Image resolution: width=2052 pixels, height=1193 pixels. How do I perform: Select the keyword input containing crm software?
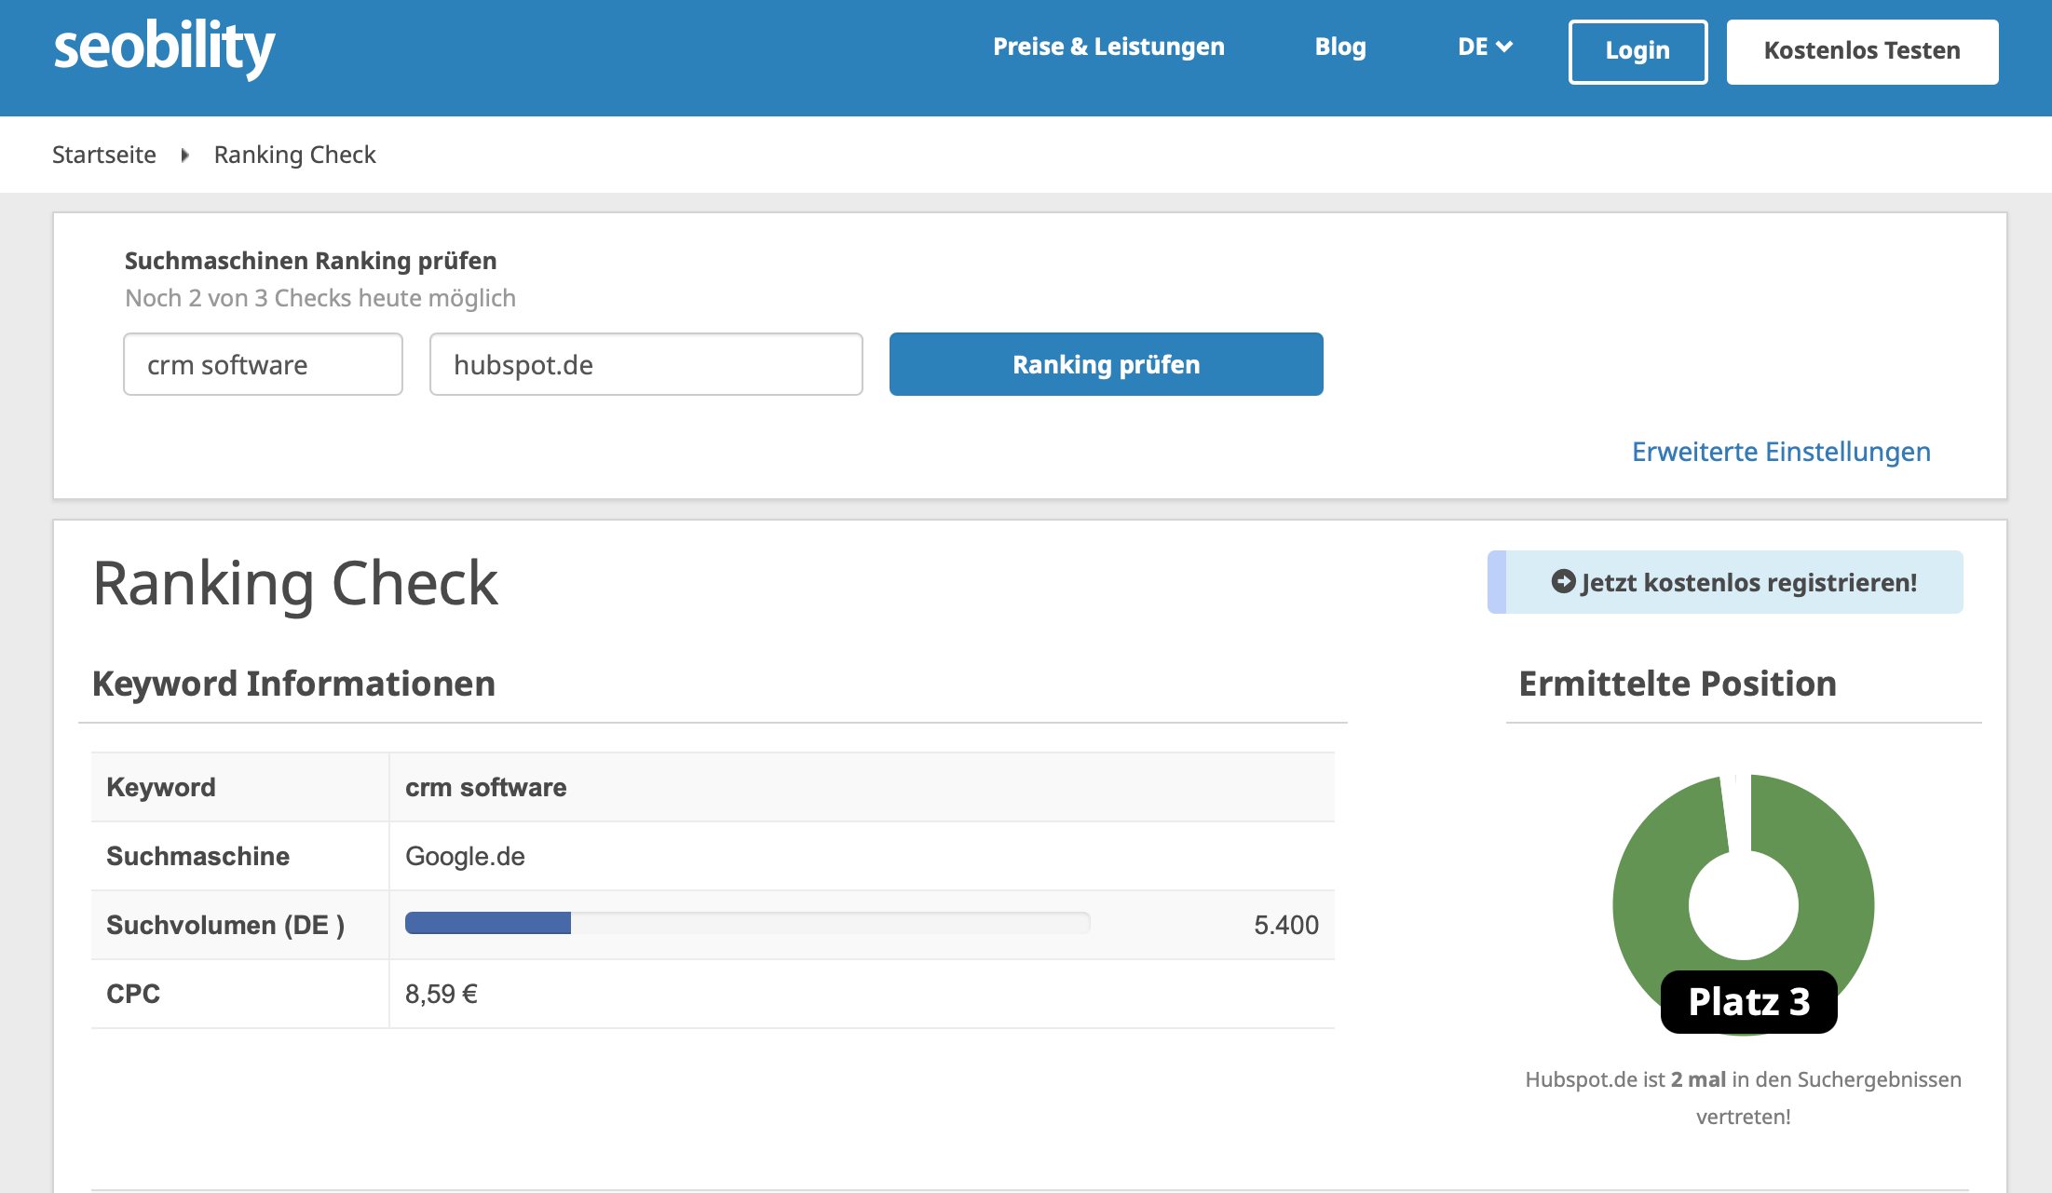tap(262, 364)
